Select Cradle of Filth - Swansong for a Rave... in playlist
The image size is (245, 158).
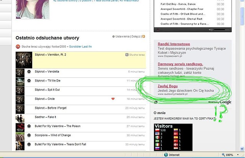click(185, 24)
